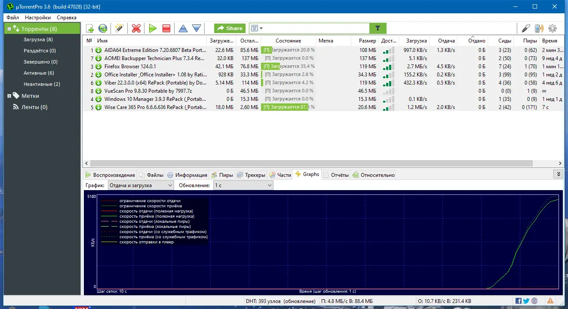
Task: Sort torrents by the Загрузка speed column
Action: (x=414, y=41)
